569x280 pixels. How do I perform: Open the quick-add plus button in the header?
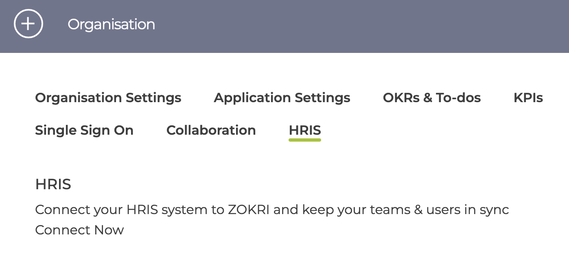point(28,24)
